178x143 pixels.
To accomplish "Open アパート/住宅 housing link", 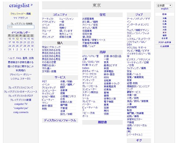I will click(90, 25).
